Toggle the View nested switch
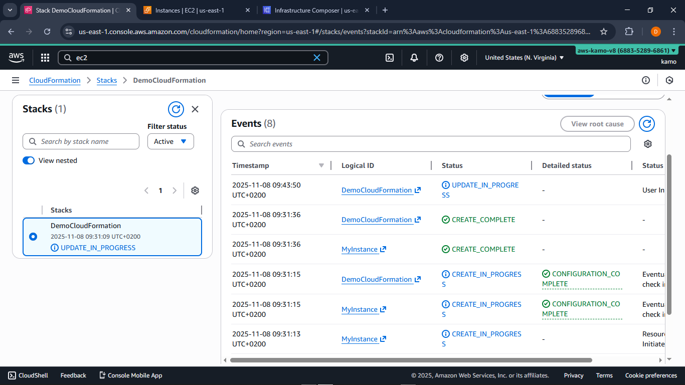 [x=29, y=160]
